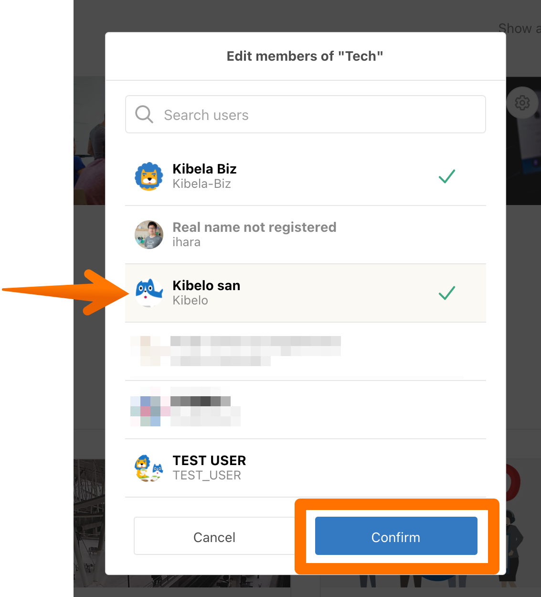Click the "TEST_USER" username handle

(207, 476)
